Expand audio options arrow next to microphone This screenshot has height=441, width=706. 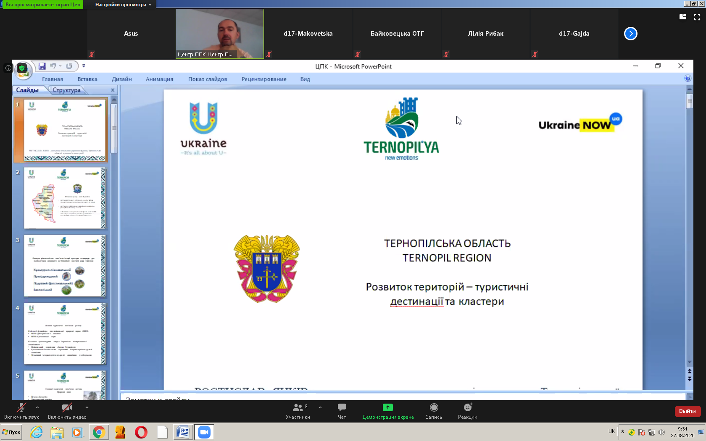[37, 407]
